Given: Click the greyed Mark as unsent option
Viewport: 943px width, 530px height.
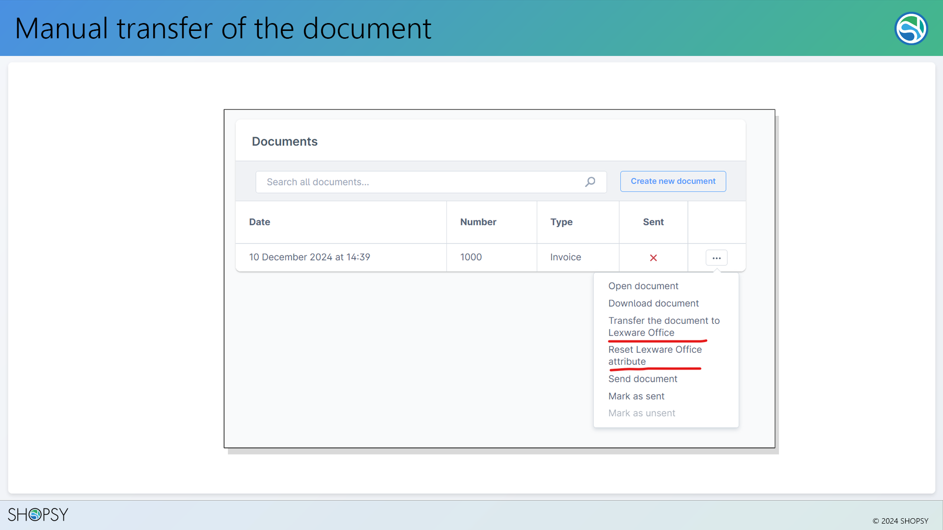Looking at the screenshot, I should point(641,413).
